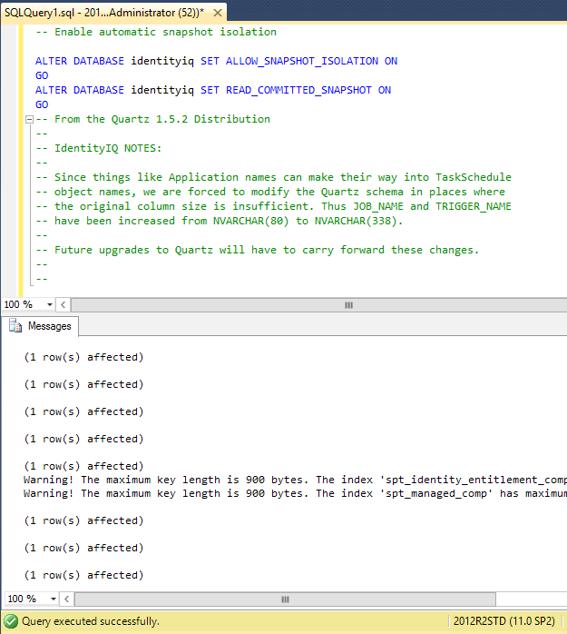The width and height of the screenshot is (567, 634).
Task: Click the 'IdentityIQ NOTES:' comment line
Action: pyautogui.click(x=99, y=148)
